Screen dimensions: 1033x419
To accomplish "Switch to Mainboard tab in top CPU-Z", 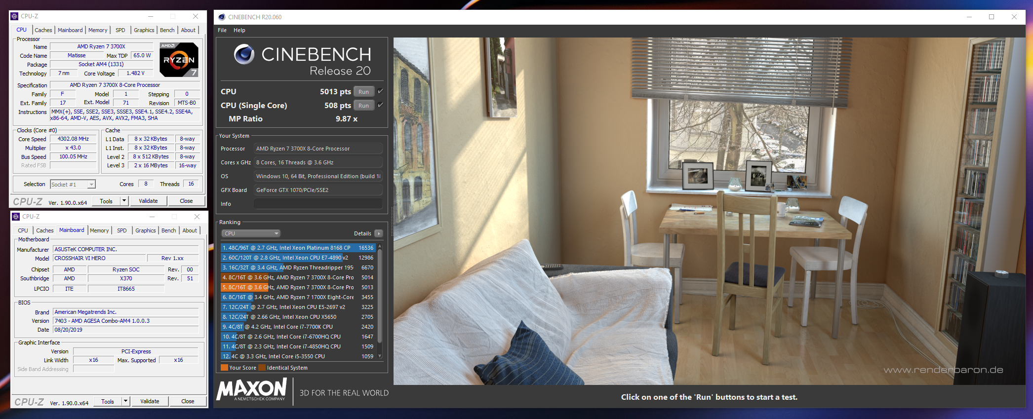I will coord(70,30).
